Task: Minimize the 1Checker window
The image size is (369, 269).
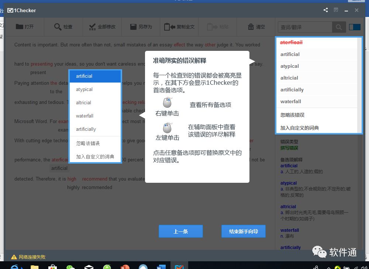Action: pyautogui.click(x=346, y=10)
